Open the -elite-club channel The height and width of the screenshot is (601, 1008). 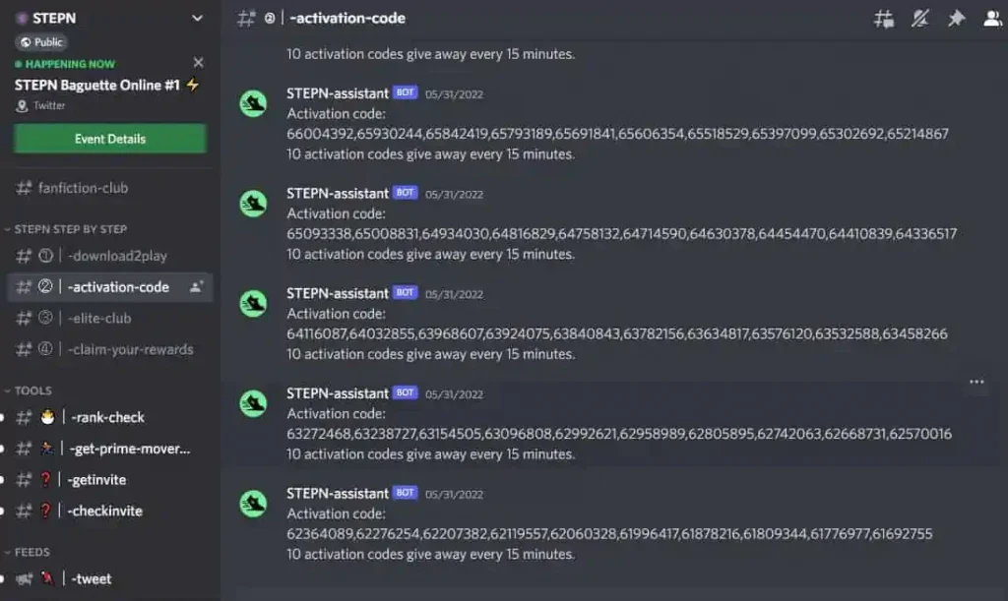[x=110, y=318]
